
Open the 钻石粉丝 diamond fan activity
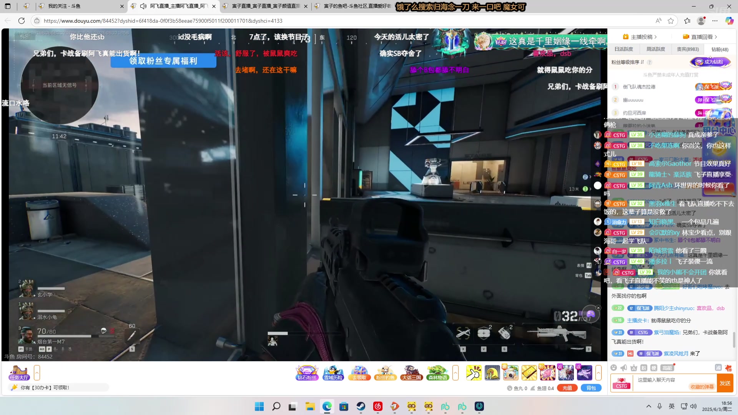coord(307,373)
